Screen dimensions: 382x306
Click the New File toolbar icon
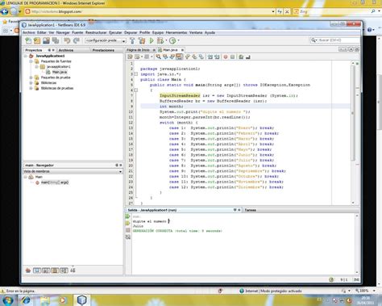click(28, 40)
